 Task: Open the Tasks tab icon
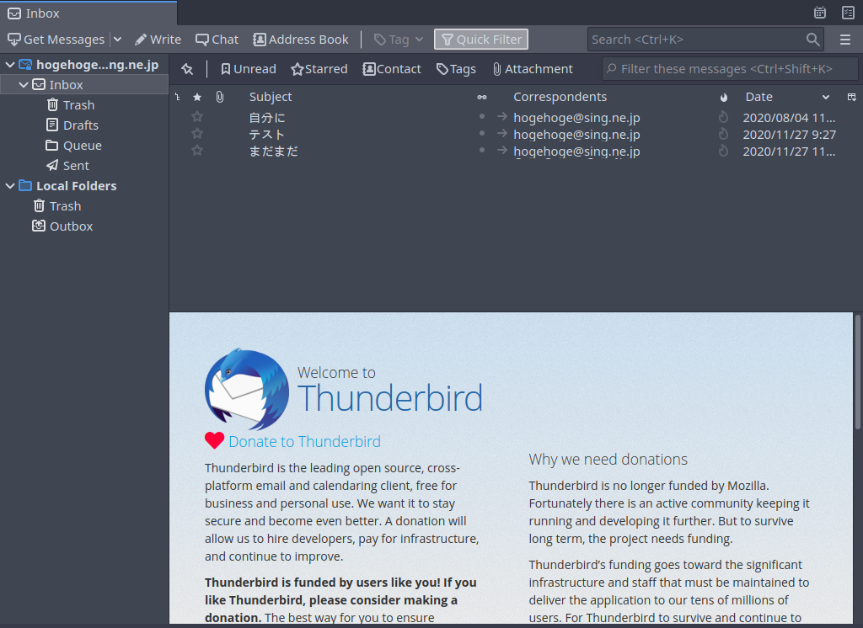(x=848, y=13)
